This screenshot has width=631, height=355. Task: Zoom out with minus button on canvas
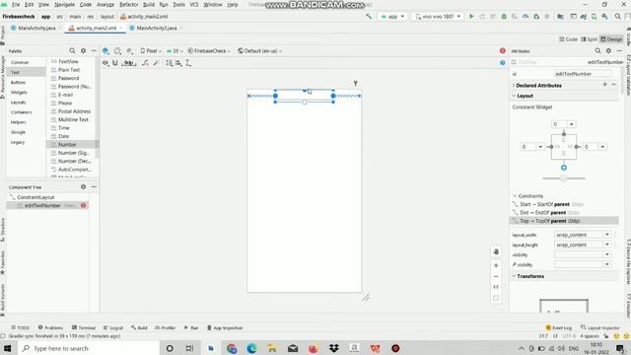click(496, 276)
